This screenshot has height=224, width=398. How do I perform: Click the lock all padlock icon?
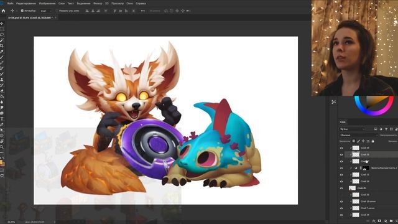[x=373, y=141]
